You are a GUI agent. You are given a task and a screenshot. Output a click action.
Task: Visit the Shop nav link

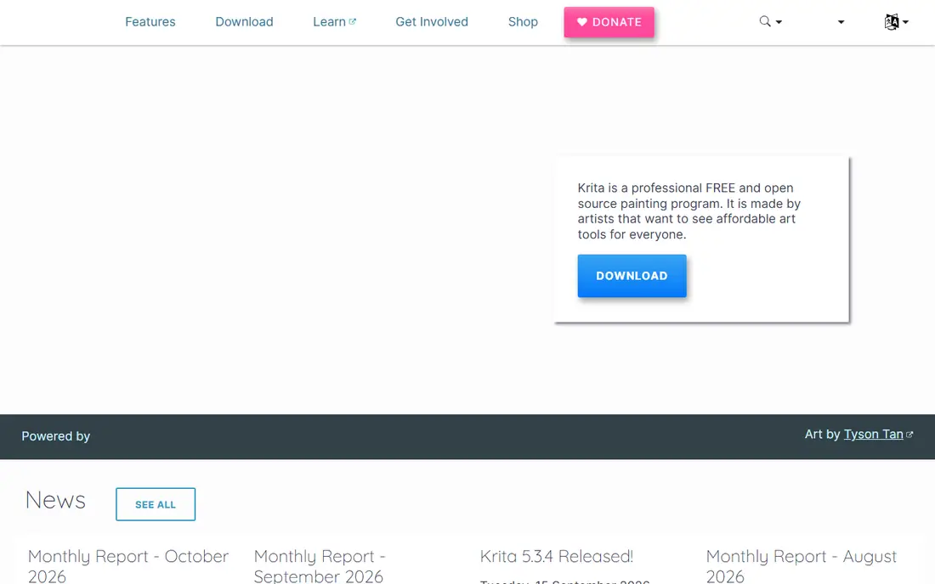[523, 22]
